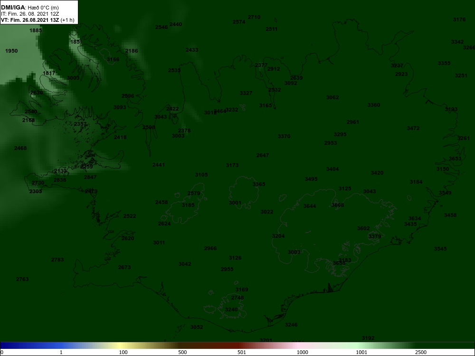This screenshot has width=475, height=356.
Task: Click the map value 2418
Action: pos(120,138)
